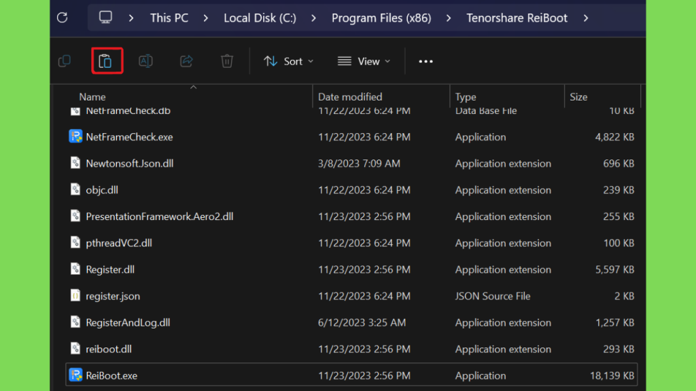This screenshot has width=696, height=391.
Task: Go to Program Files (x86) breadcrumb
Action: [x=381, y=18]
